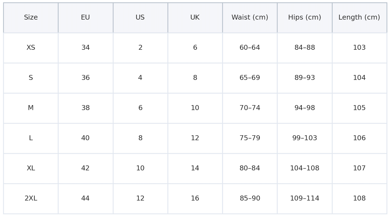The width and height of the screenshot is (390, 217).
Task: Select length value 105 cell
Action: pos(359,108)
